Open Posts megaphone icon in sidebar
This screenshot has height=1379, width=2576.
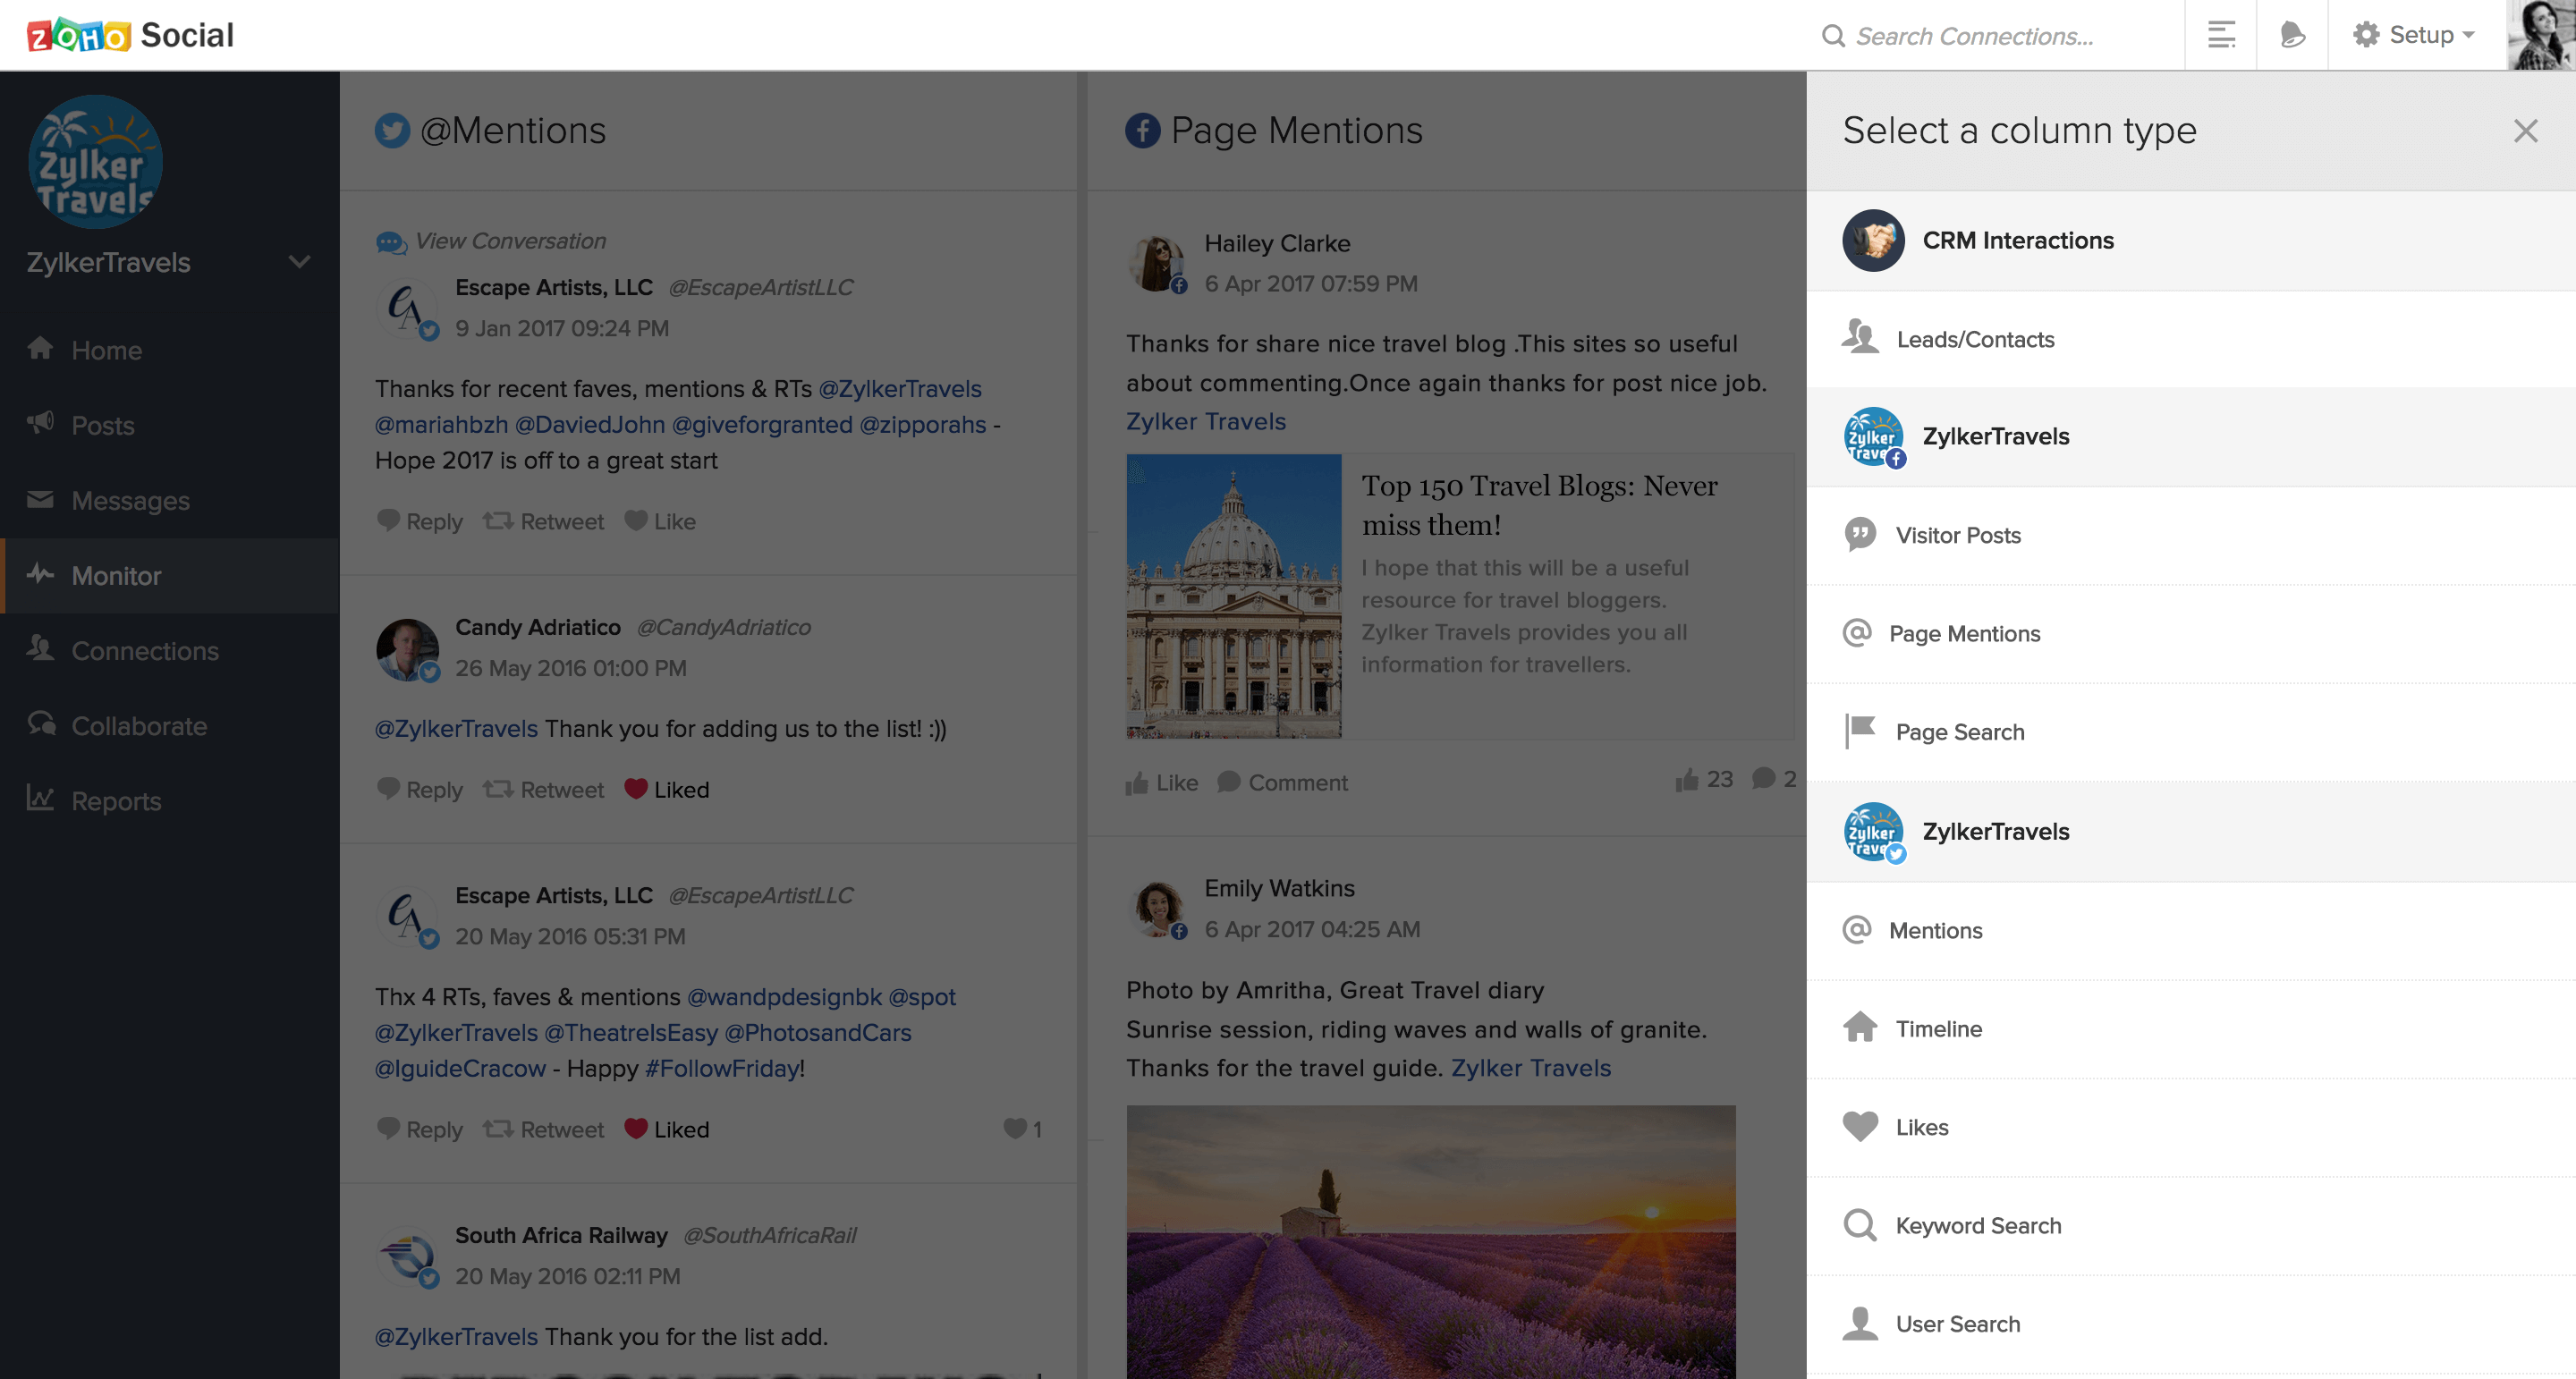[x=41, y=424]
